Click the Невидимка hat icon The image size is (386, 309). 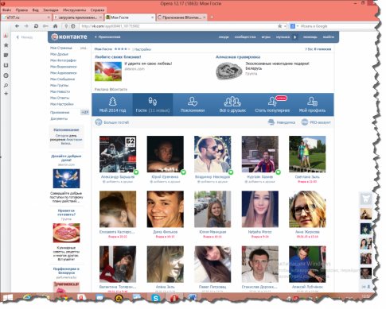271,122
